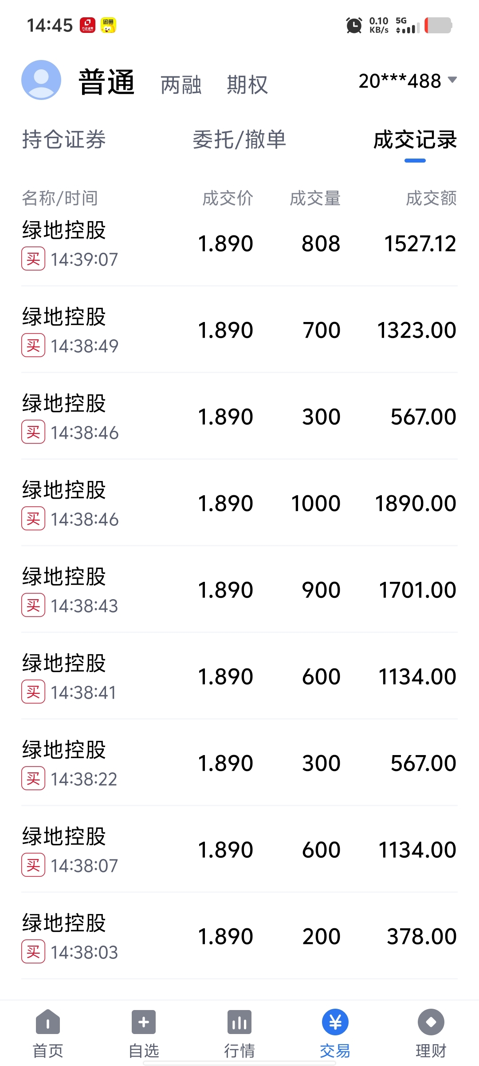The width and height of the screenshot is (479, 1066).
Task: Switch to 委托/撤单 tab
Action: click(x=239, y=139)
